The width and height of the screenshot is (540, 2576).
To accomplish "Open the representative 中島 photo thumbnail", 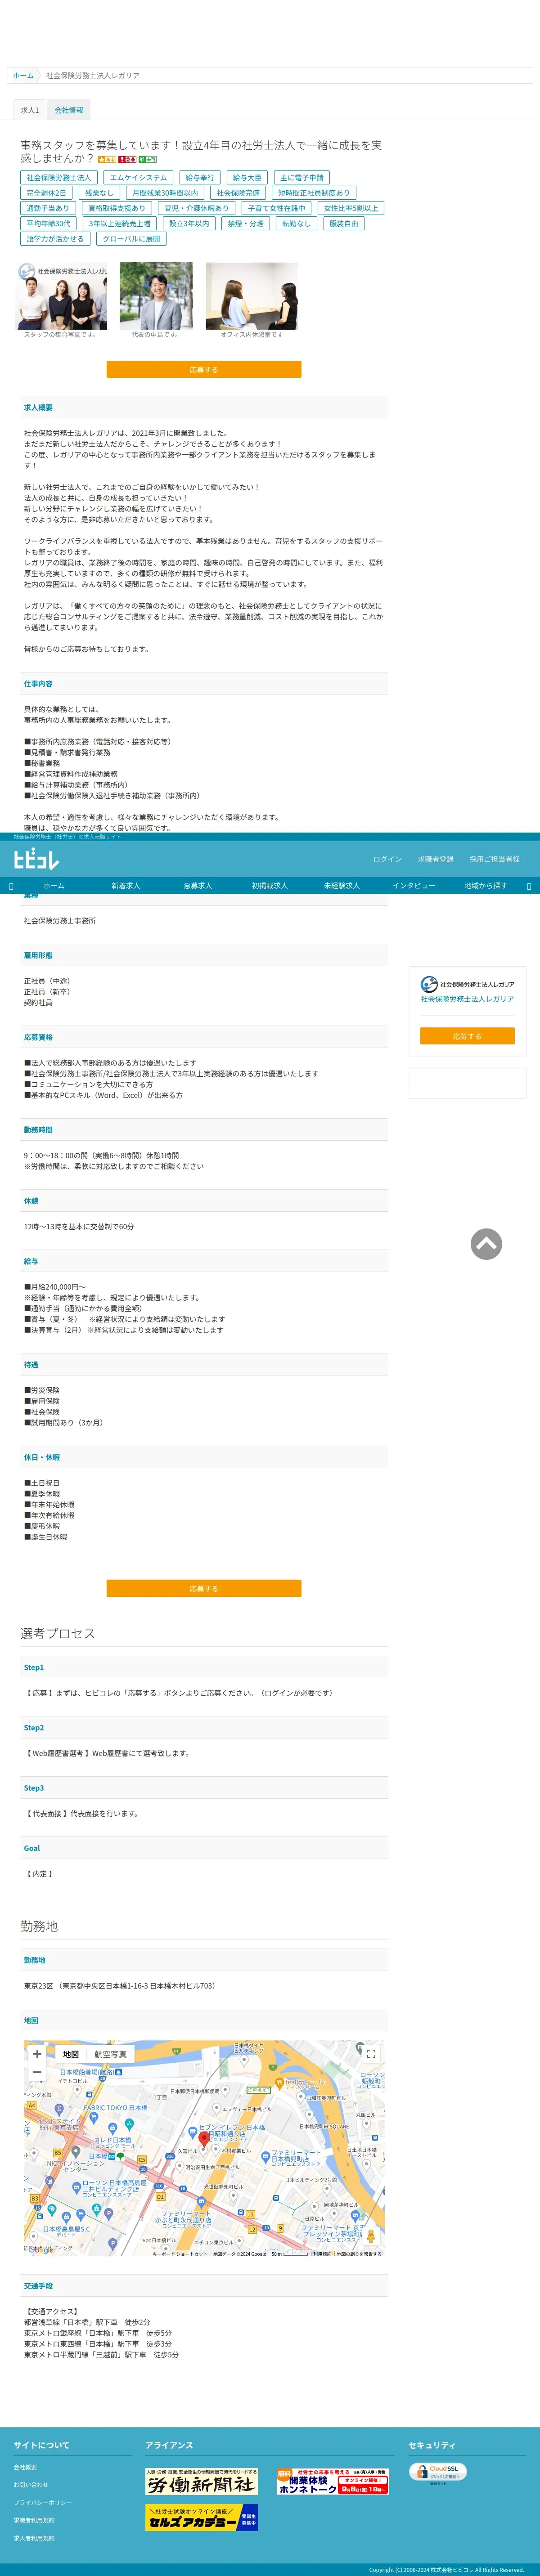I will point(156,296).
